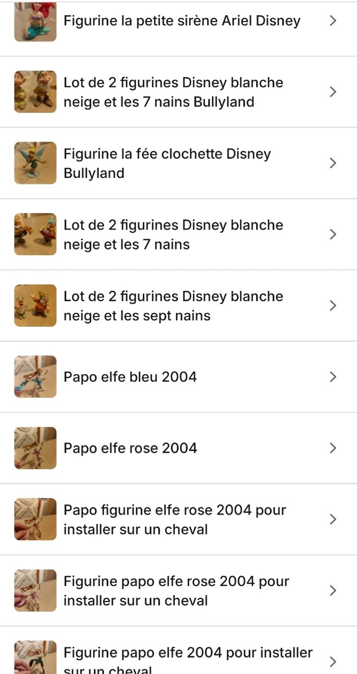This screenshot has width=357, height=674.
Task: Open Papo figurine elfe rose 2004 cheval listing
Action: pyautogui.click(x=174, y=519)
